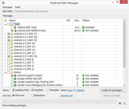
Task: Click the Android 1.6 (API 4) folder icon
Action: 12,66
